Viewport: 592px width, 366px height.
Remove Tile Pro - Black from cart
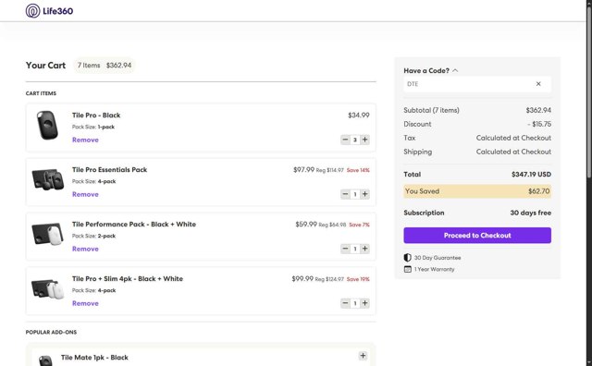coord(85,140)
